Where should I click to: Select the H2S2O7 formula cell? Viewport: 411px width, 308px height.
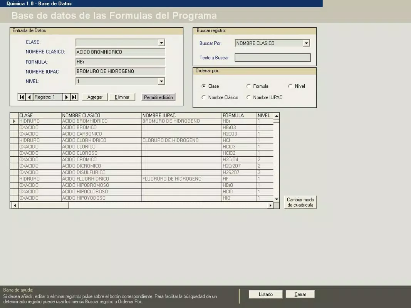tap(239, 172)
